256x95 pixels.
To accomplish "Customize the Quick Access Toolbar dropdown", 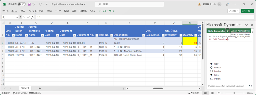I will [x=47, y=4].
